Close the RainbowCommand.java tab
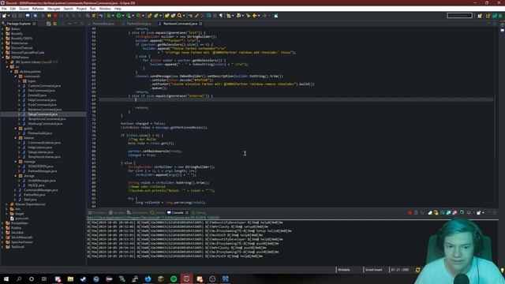 point(200,24)
